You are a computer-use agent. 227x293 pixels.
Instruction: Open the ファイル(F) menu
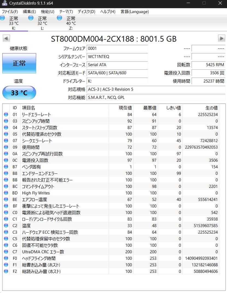coord(10,11)
